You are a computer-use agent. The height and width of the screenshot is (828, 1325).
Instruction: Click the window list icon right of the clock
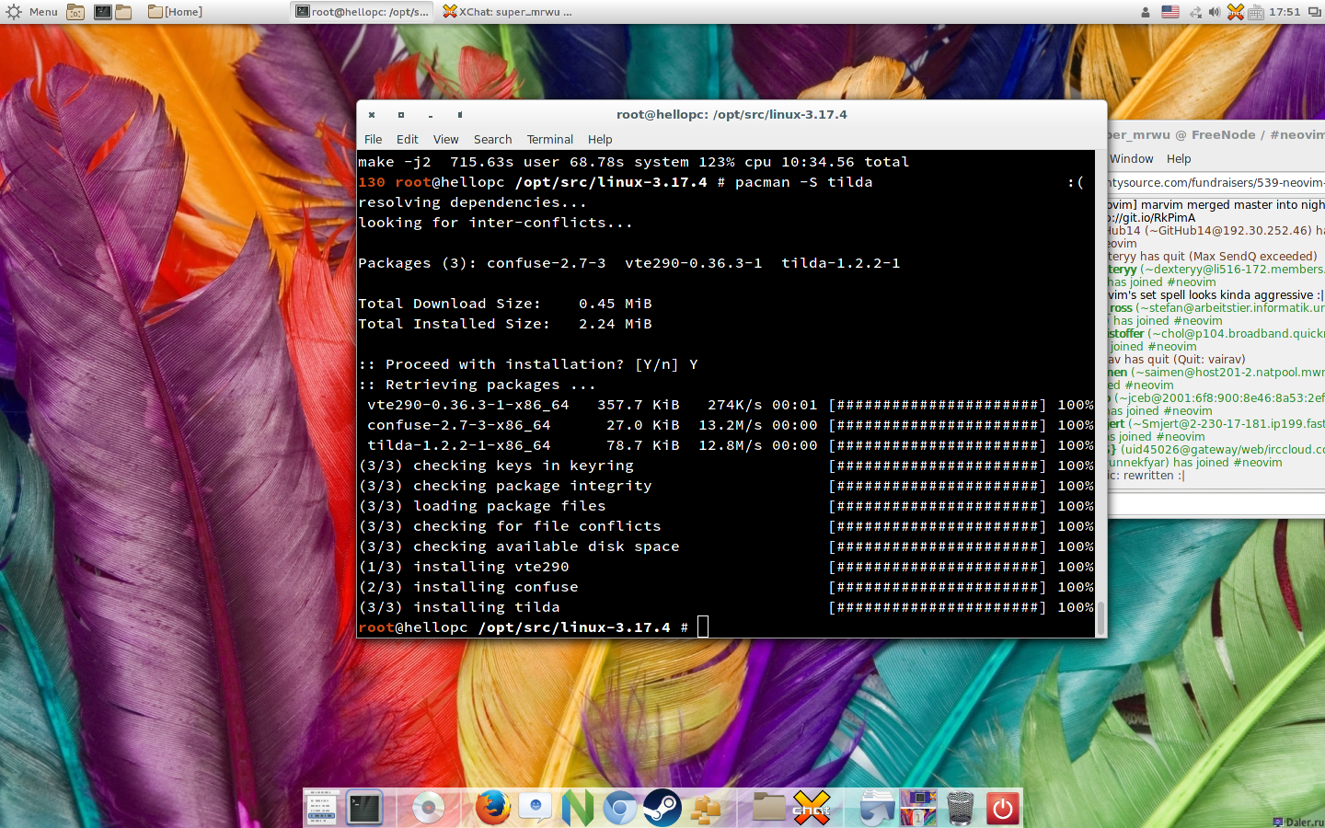point(1314,12)
